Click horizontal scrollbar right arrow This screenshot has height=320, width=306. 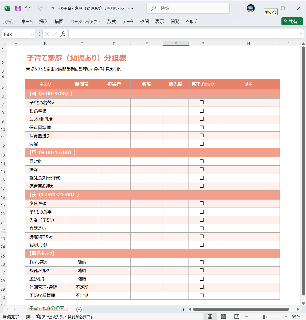(x=298, y=309)
